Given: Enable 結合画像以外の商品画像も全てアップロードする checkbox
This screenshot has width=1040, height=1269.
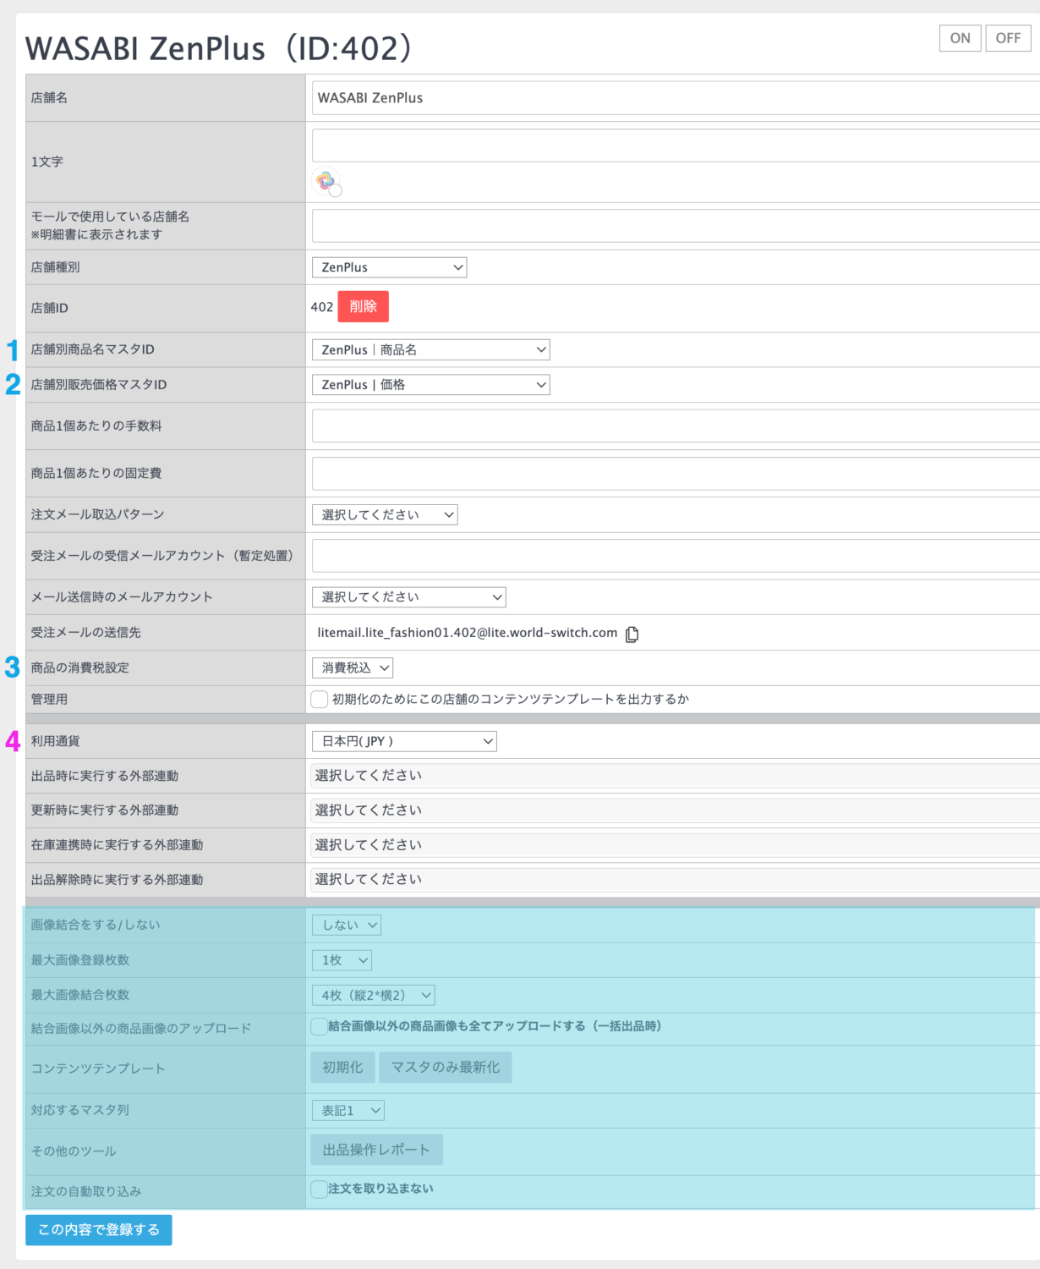Looking at the screenshot, I should (x=319, y=1026).
